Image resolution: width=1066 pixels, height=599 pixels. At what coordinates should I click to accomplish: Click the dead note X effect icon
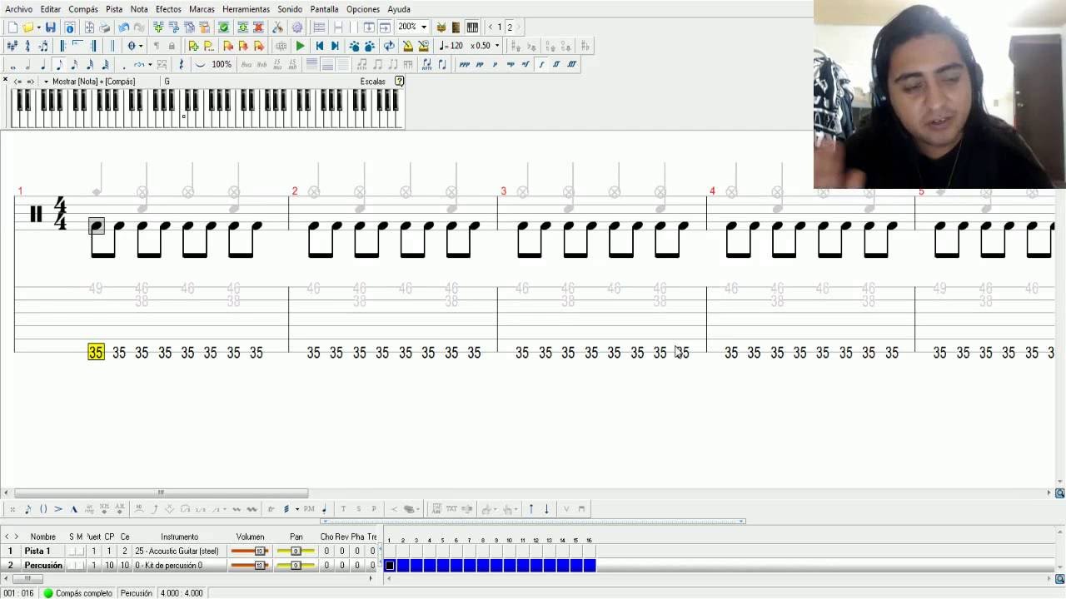click(x=12, y=509)
